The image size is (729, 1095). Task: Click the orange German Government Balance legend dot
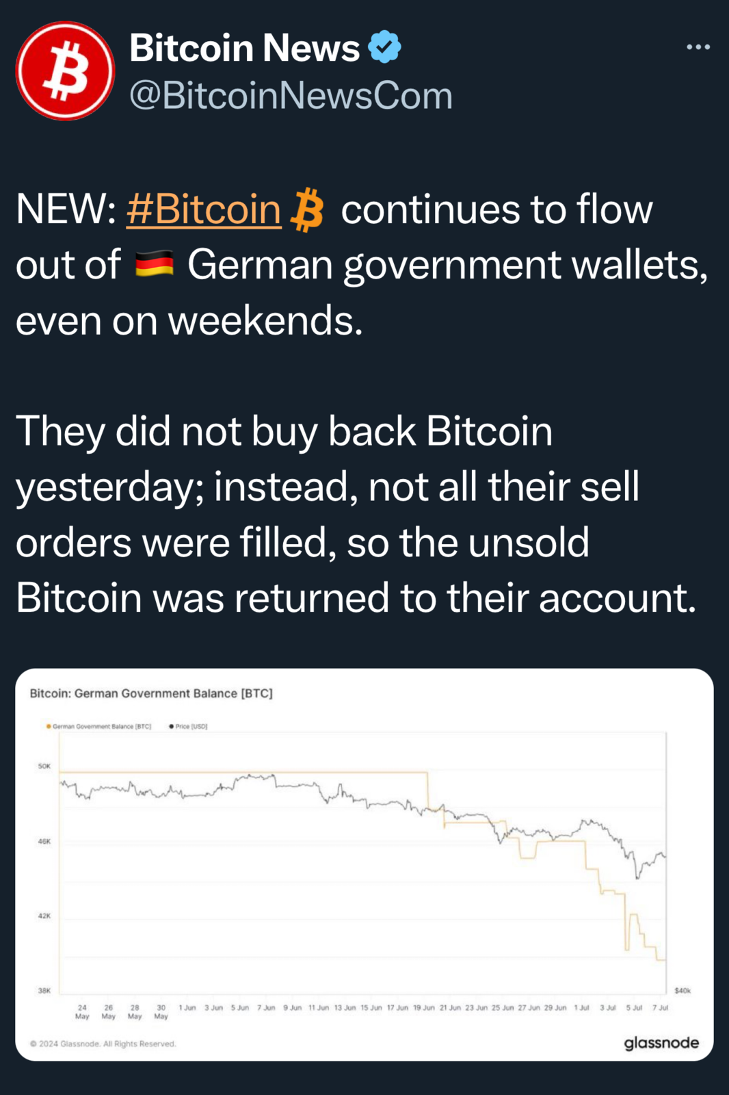pyautogui.click(x=49, y=726)
